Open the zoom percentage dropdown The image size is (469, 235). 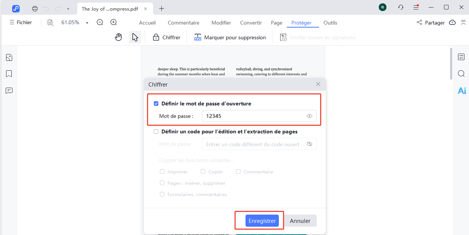87,22
